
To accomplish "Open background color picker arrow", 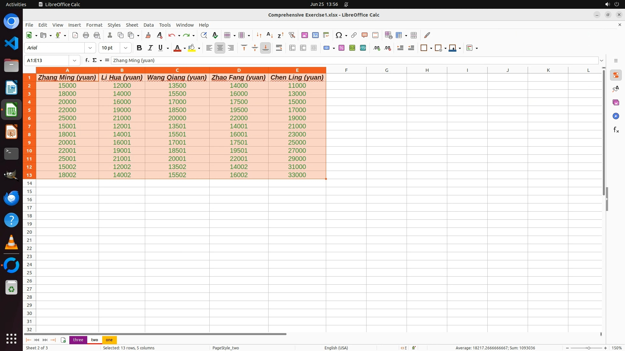I will [x=199, y=48].
